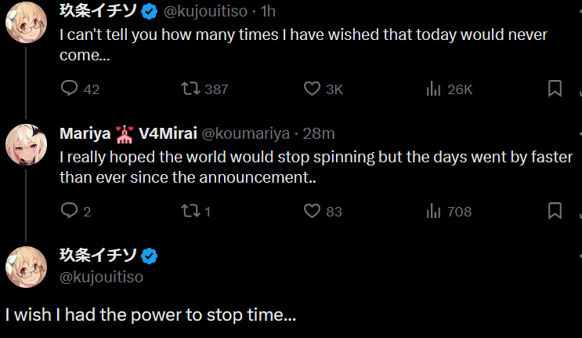Open the @koumariya handle link
Screen dimensions: 582x338
(x=246, y=133)
